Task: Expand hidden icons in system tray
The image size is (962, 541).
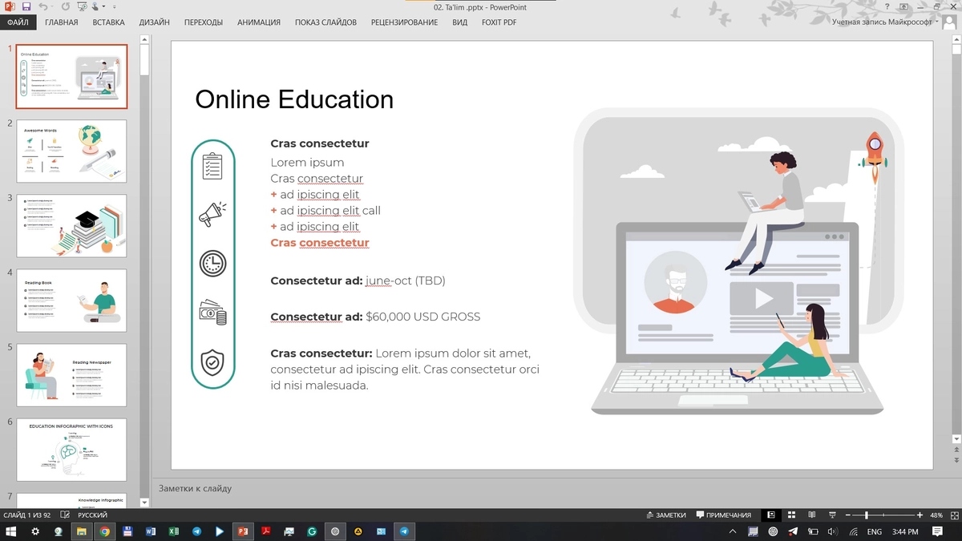Action: point(732,531)
